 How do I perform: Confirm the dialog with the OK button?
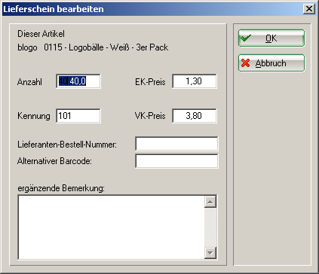coord(271,38)
